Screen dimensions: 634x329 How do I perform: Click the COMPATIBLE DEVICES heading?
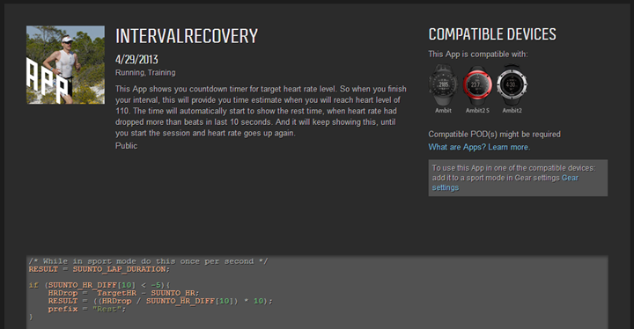click(x=492, y=34)
